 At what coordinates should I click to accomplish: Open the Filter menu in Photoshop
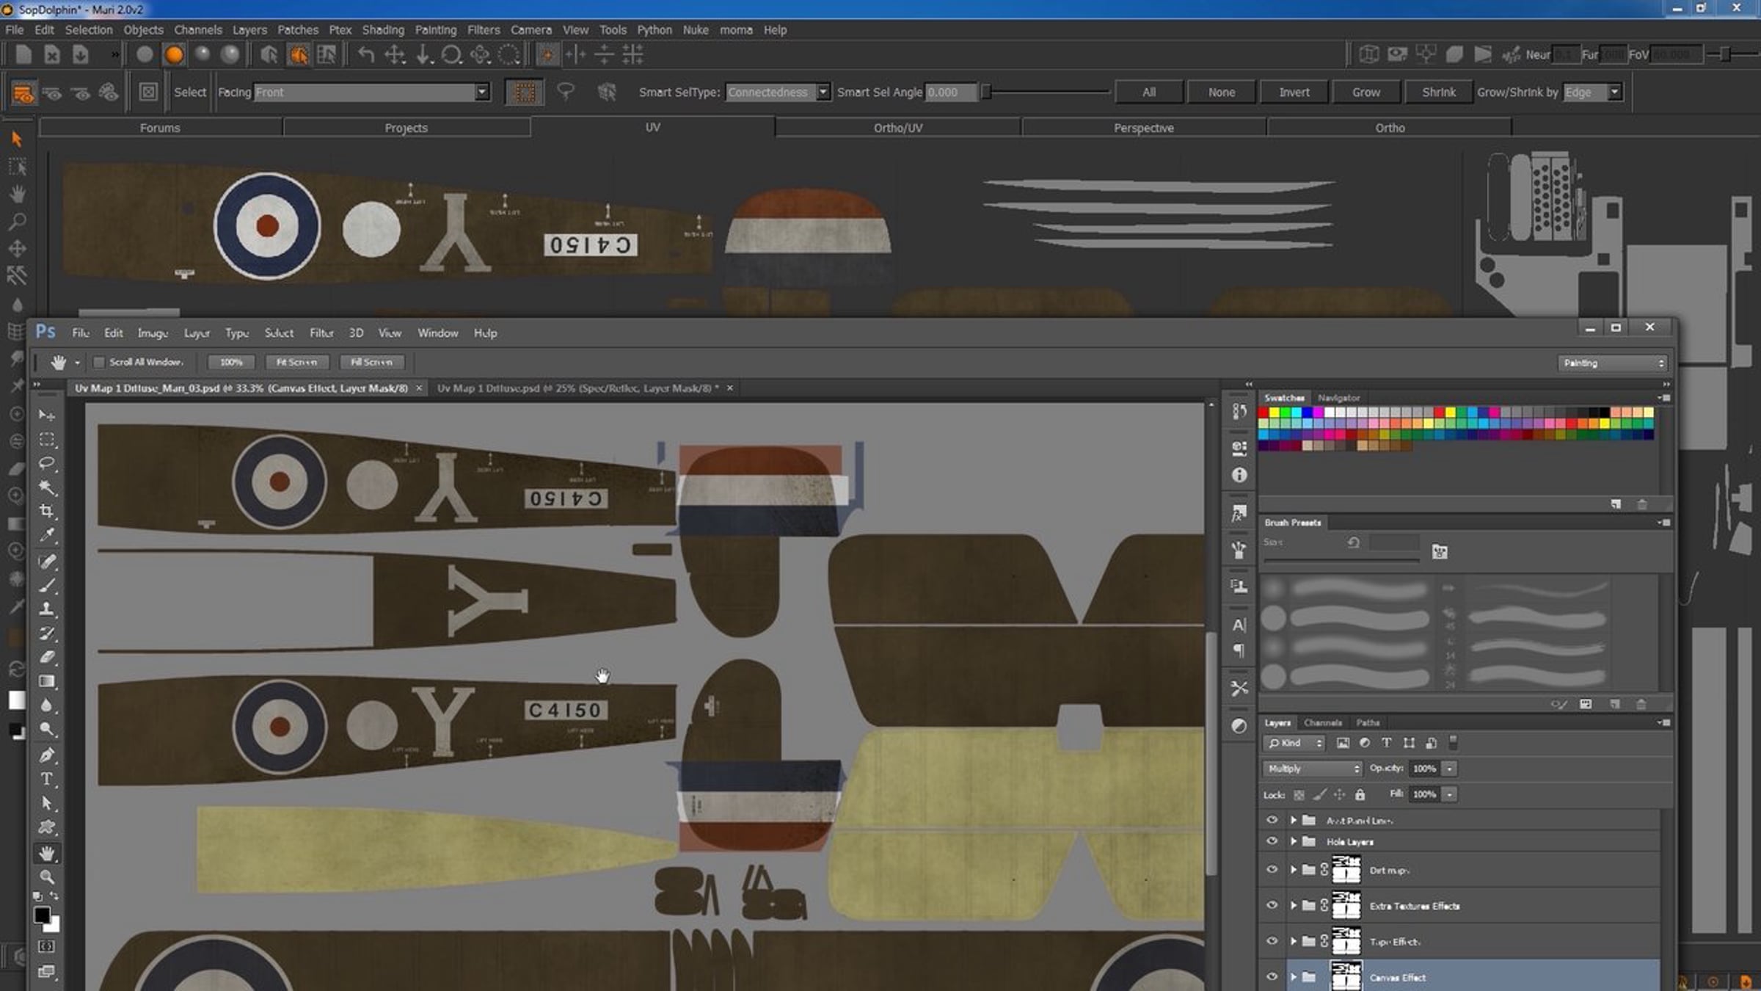[x=321, y=333]
